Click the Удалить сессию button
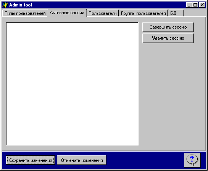This screenshot has width=208, height=171. point(168,38)
